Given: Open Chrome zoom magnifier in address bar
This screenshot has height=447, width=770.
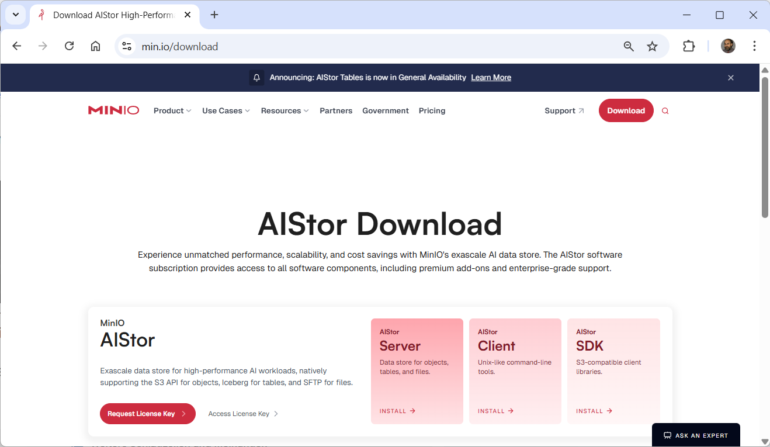Looking at the screenshot, I should pos(629,47).
